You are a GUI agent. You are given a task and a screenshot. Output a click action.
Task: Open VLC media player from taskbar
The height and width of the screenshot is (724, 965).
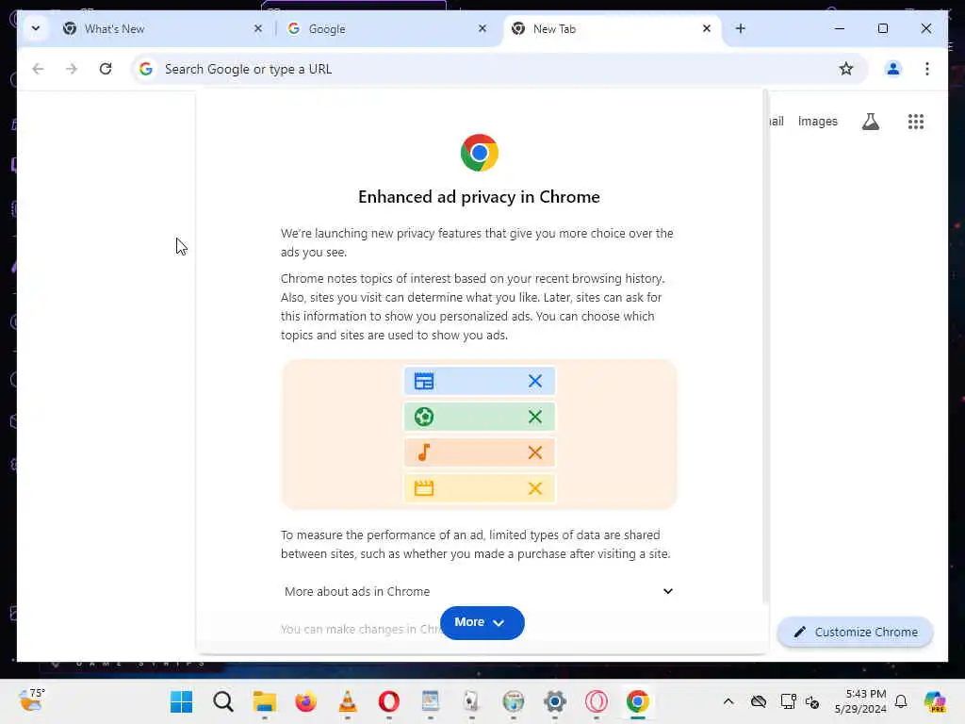click(x=348, y=701)
